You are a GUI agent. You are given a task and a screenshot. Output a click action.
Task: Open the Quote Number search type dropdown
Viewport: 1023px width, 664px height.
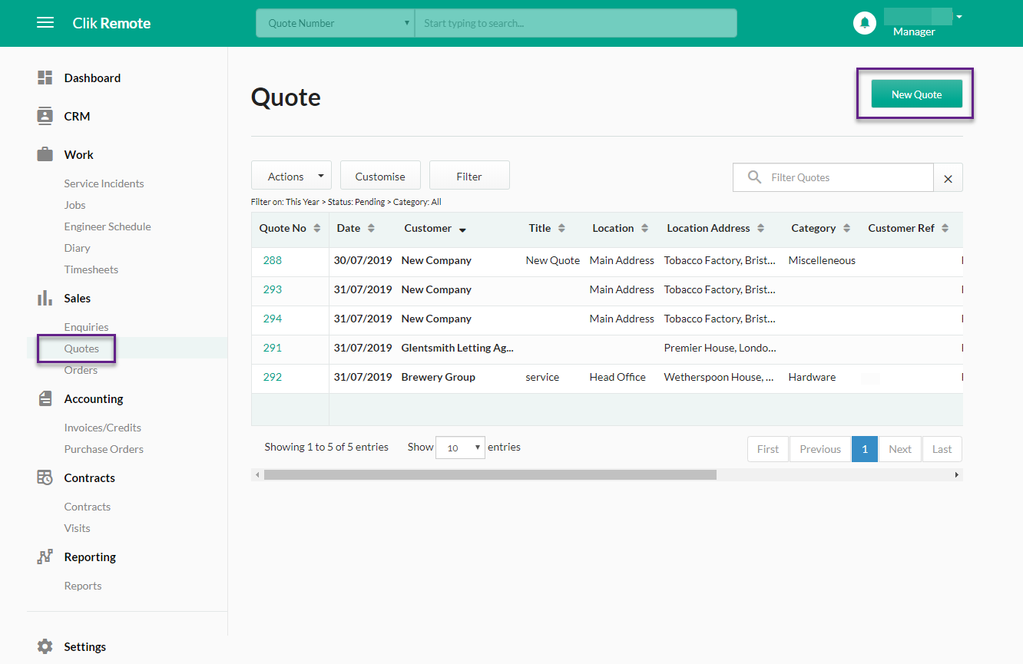(335, 23)
